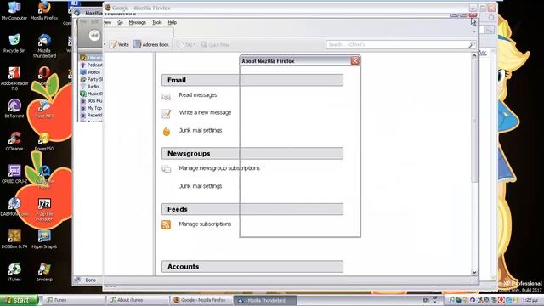Open BitTorrent desktop shortcut
544x306 pixels.
coord(14,108)
